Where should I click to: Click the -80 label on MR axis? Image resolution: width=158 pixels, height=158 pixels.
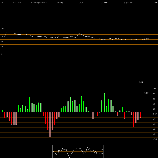(x=154, y=134)
